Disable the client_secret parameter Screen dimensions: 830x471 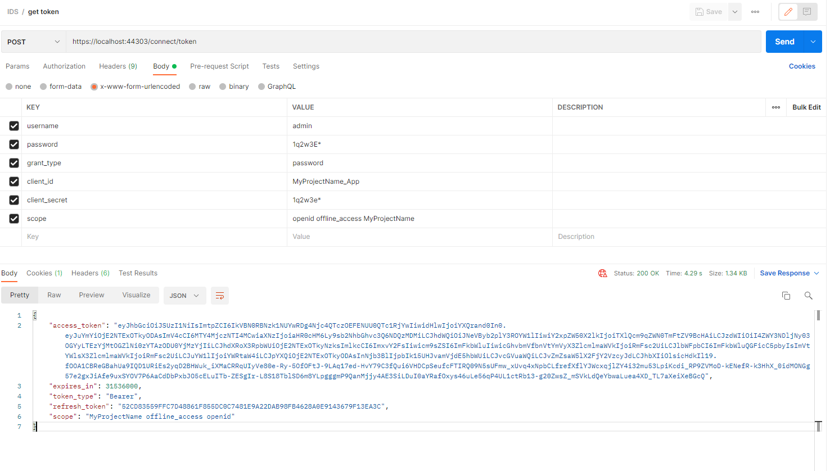pyautogui.click(x=14, y=200)
